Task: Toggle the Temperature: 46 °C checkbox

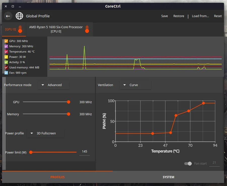Action: 6,52
